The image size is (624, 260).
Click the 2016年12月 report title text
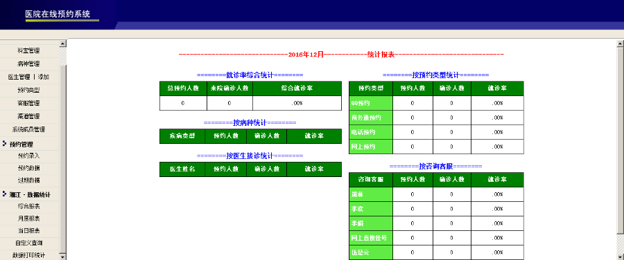click(306, 55)
